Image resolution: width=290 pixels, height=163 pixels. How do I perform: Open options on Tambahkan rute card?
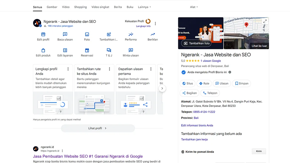[109, 69]
